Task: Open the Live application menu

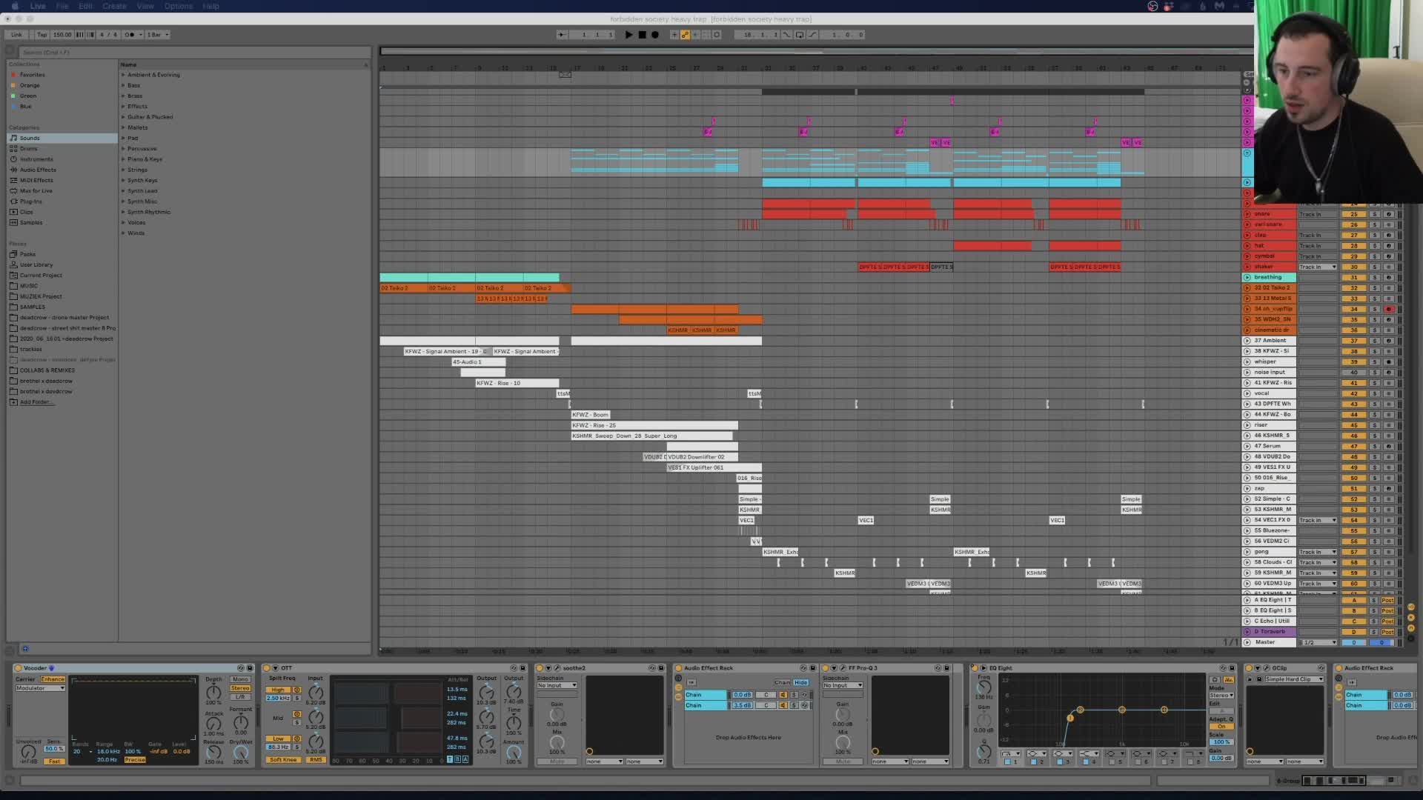Action: (38, 6)
